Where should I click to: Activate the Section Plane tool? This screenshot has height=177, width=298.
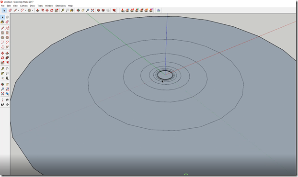[7, 105]
